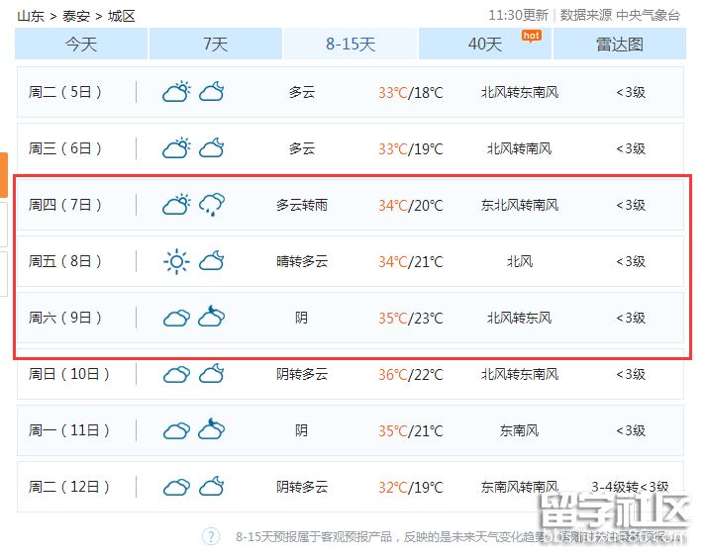Select the date 周三（6日）
The height and width of the screenshot is (558, 704).
65,149
